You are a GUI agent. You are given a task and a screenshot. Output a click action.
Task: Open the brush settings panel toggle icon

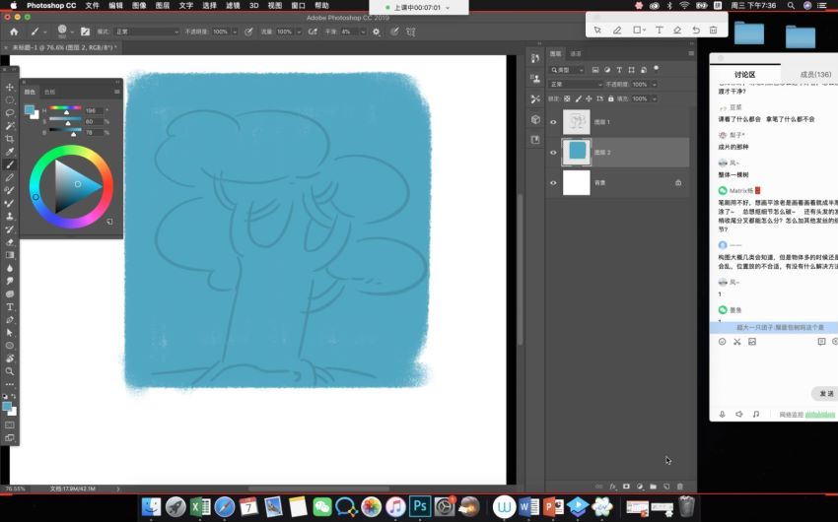pyautogui.click(x=85, y=32)
